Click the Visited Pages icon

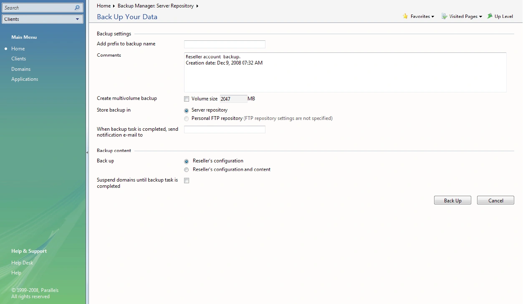[x=445, y=16]
